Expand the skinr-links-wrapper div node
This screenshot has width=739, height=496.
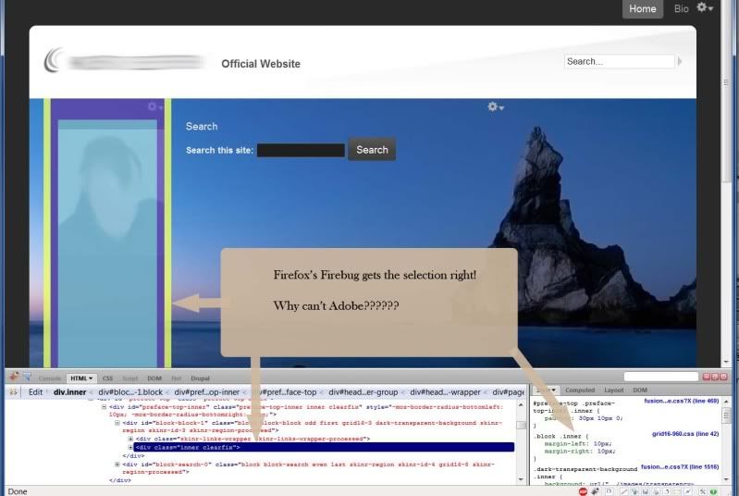click(130, 439)
